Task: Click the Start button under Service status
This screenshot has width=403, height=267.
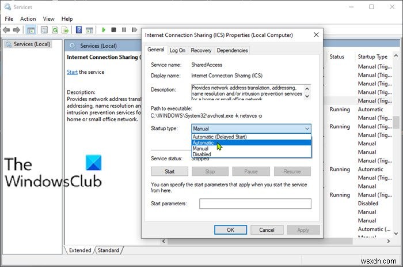Action: [170, 171]
